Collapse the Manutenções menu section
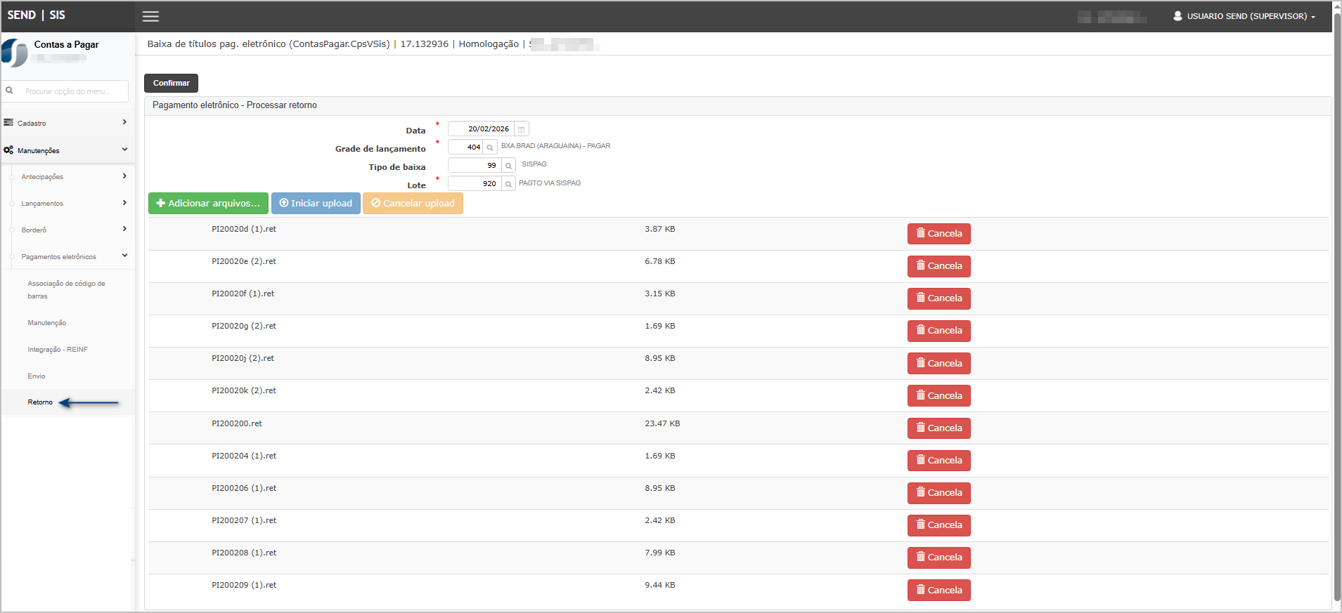This screenshot has width=1342, height=613. coord(67,150)
